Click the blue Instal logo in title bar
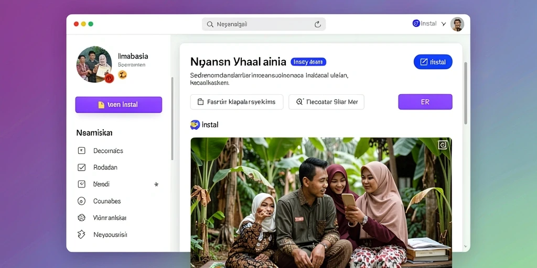Image resolution: width=537 pixels, height=268 pixels. click(416, 24)
